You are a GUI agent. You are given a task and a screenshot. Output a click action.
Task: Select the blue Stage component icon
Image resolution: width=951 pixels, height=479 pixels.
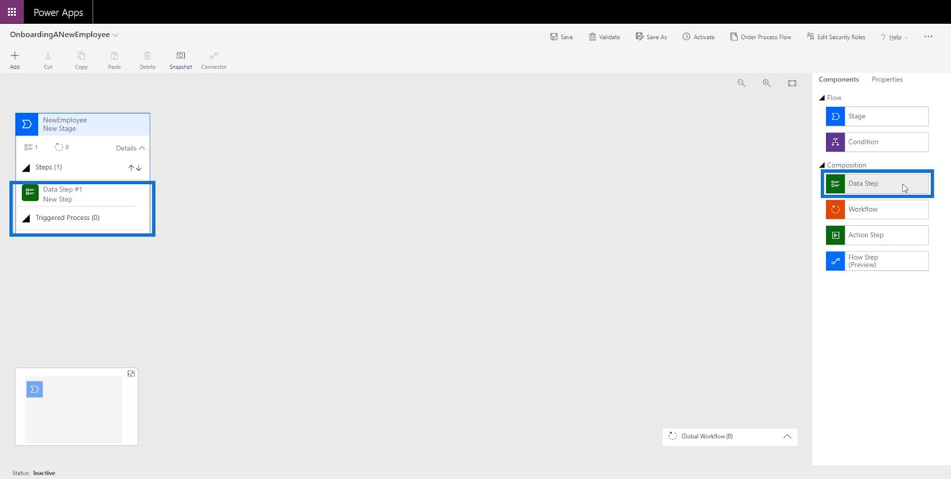pyautogui.click(x=835, y=116)
